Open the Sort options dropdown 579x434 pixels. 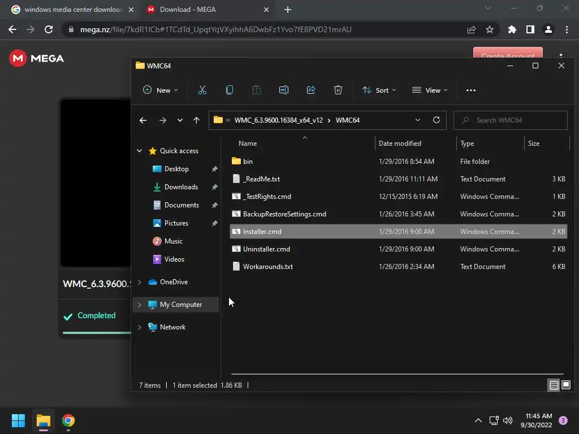[x=379, y=90]
